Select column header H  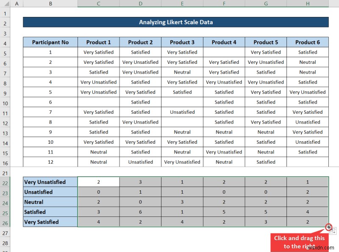(x=308, y=3)
